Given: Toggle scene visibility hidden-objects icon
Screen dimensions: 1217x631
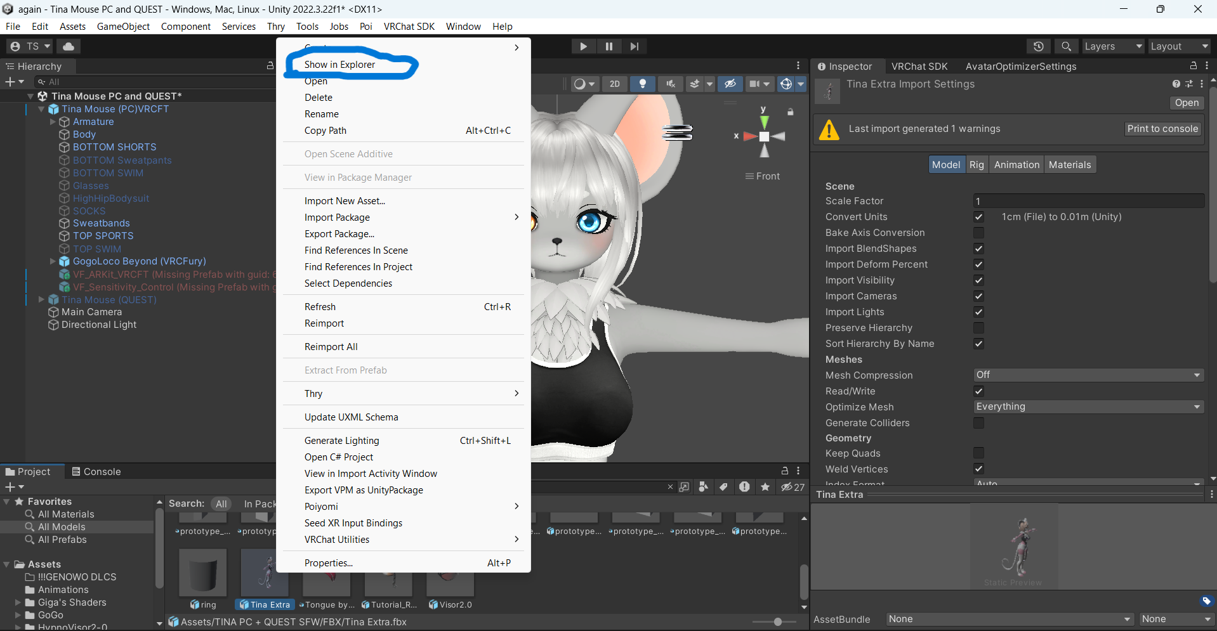Looking at the screenshot, I should 730,84.
